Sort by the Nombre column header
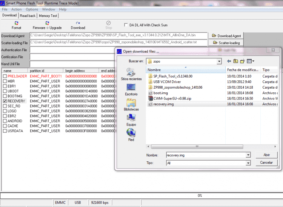The image size is (283, 207). pos(186,70)
